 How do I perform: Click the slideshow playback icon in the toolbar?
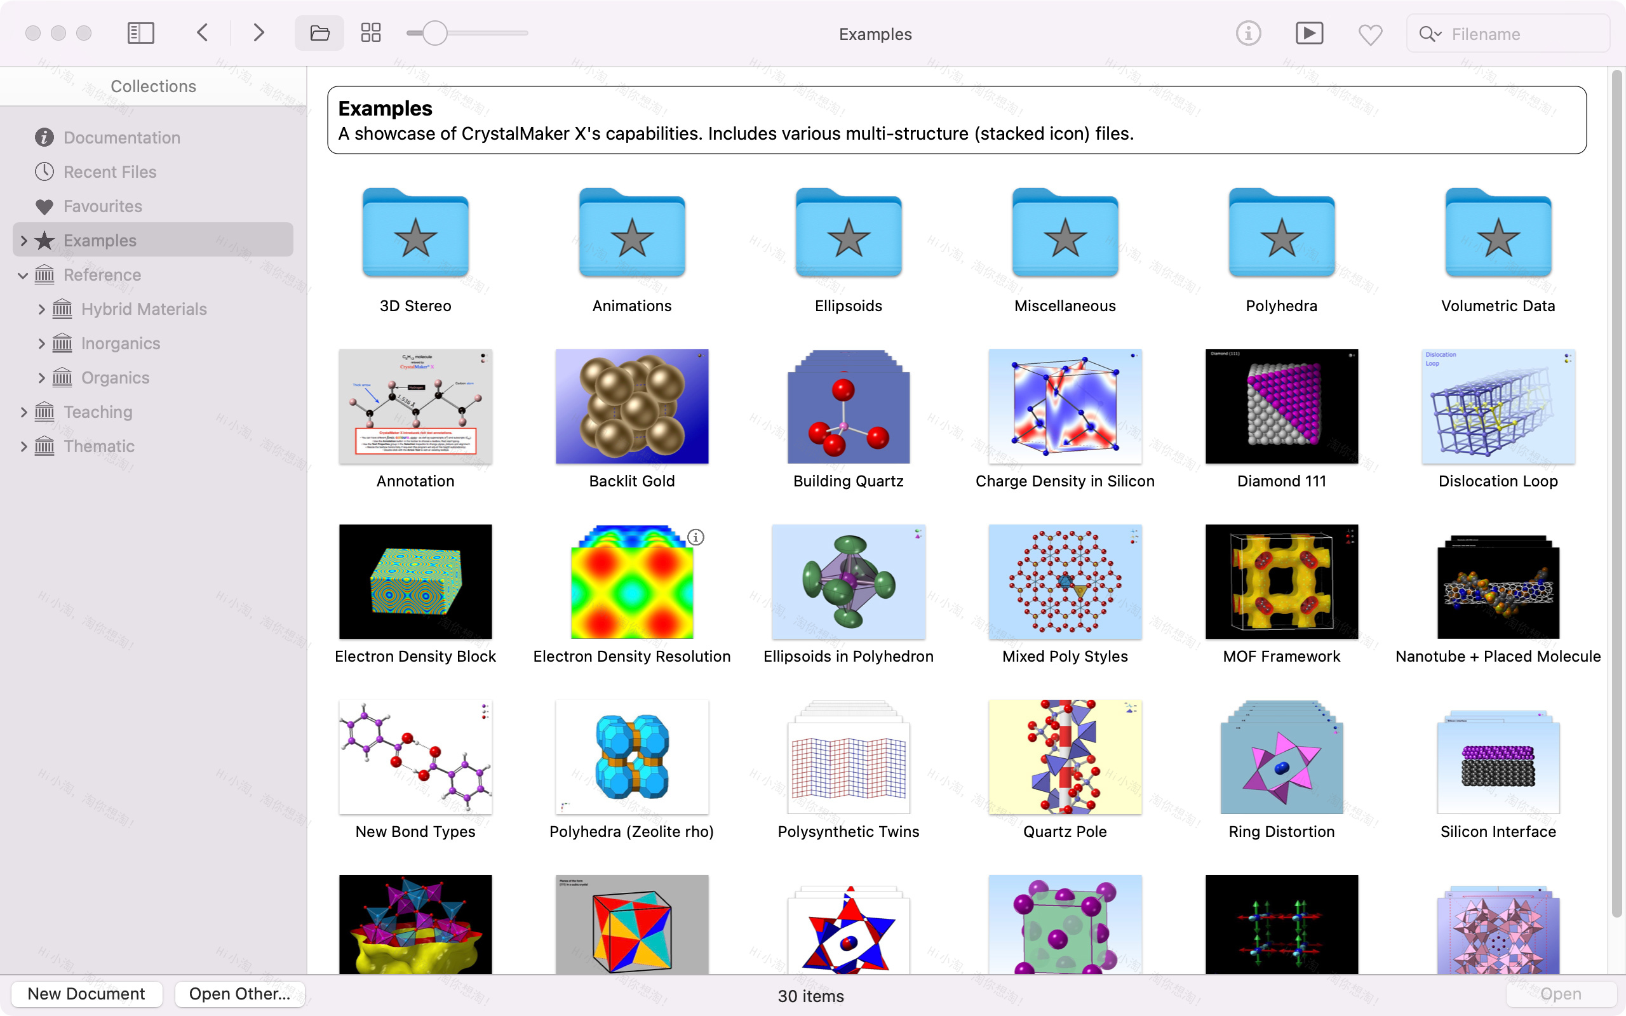(x=1309, y=32)
